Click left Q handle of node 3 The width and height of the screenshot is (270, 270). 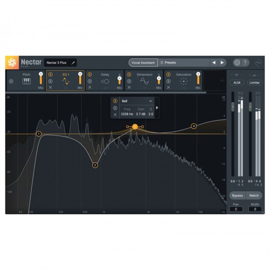pos(127,127)
